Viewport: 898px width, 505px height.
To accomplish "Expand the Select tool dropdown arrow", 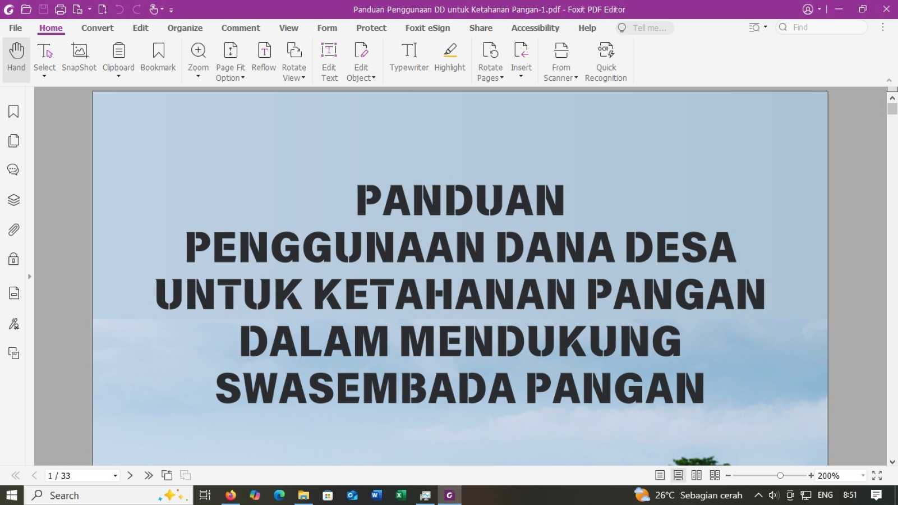I will tap(44, 76).
